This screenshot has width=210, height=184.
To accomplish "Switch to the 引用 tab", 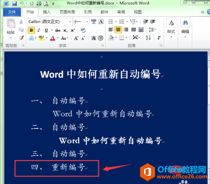I will click(88, 12).
